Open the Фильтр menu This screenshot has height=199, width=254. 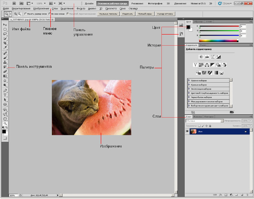coord(81,8)
